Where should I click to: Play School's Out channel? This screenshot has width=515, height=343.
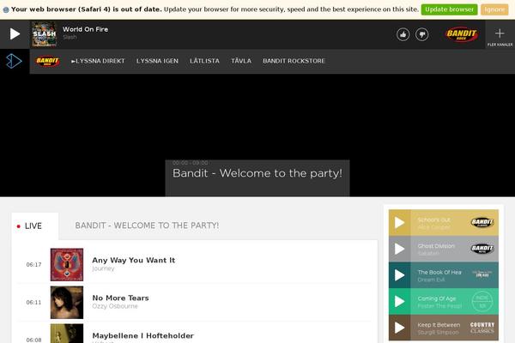[x=399, y=223]
